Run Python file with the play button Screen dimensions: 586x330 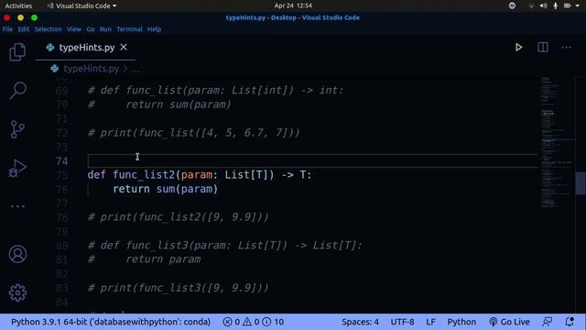(x=519, y=47)
